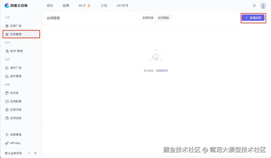The image size is (271, 158).
Task: Open 文档 from the top navigation
Action: [x=104, y=5]
